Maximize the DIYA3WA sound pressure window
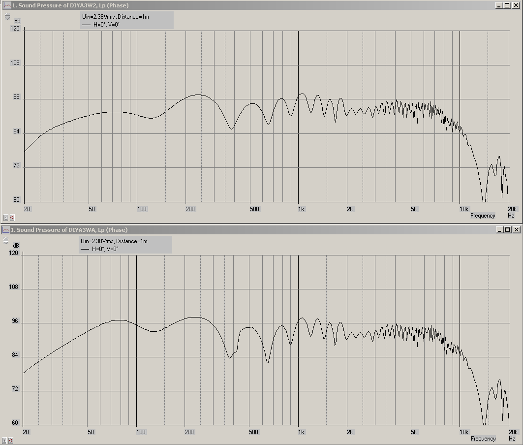 click(x=507, y=230)
